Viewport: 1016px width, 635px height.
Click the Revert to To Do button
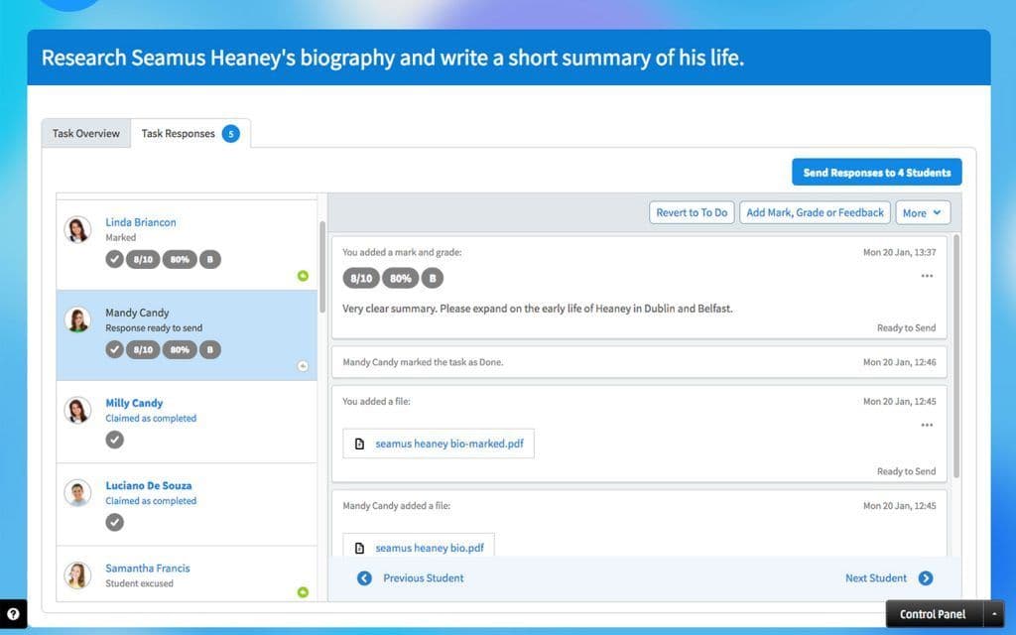[x=691, y=212]
